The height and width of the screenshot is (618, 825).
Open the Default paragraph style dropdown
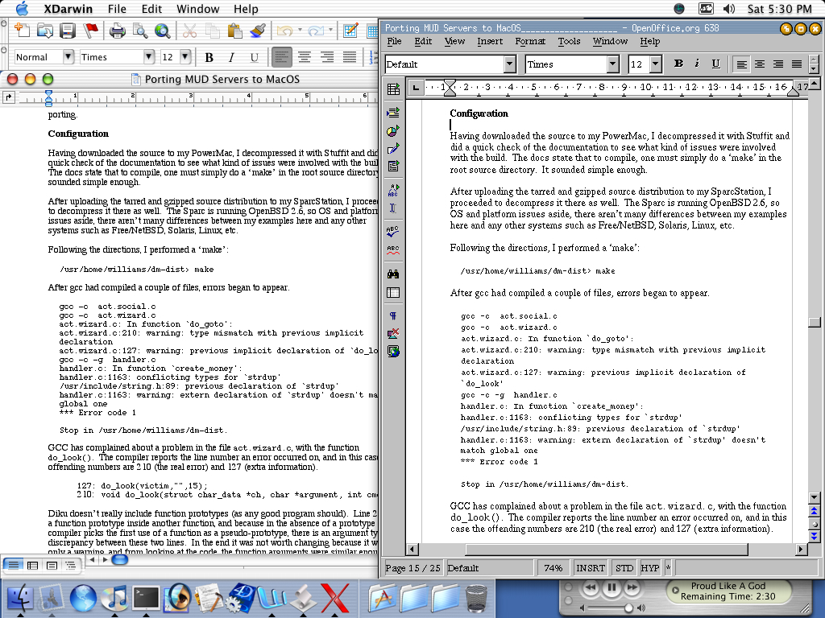pos(509,64)
